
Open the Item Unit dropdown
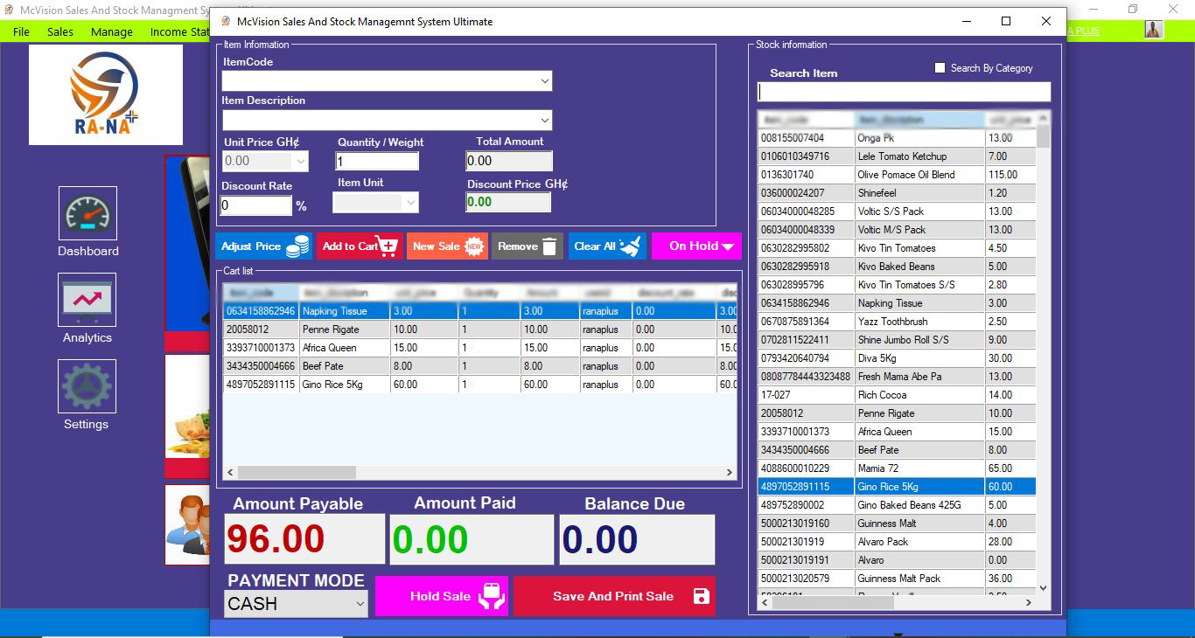point(411,203)
